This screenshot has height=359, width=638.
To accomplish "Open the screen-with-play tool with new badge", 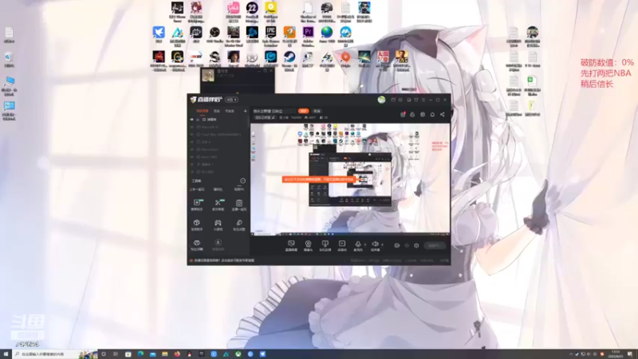I will (x=197, y=205).
